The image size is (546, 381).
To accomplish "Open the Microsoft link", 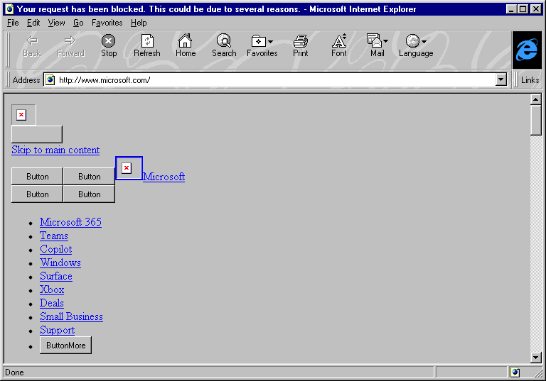I will (x=164, y=177).
